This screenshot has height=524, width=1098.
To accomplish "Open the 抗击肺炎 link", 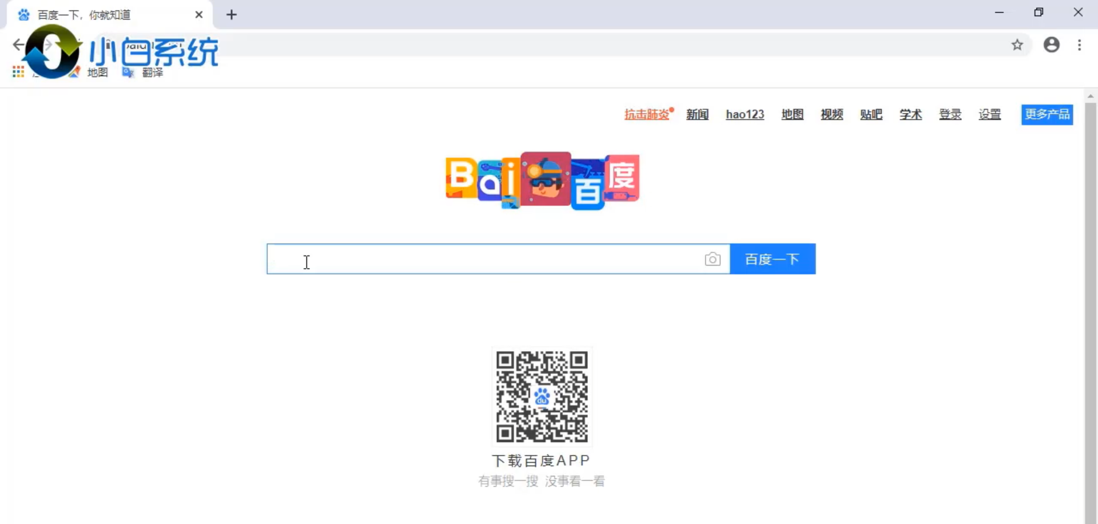I will point(646,114).
